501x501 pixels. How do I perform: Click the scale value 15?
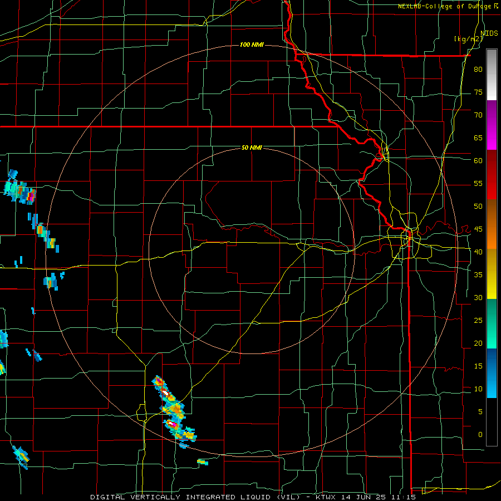coord(478,366)
